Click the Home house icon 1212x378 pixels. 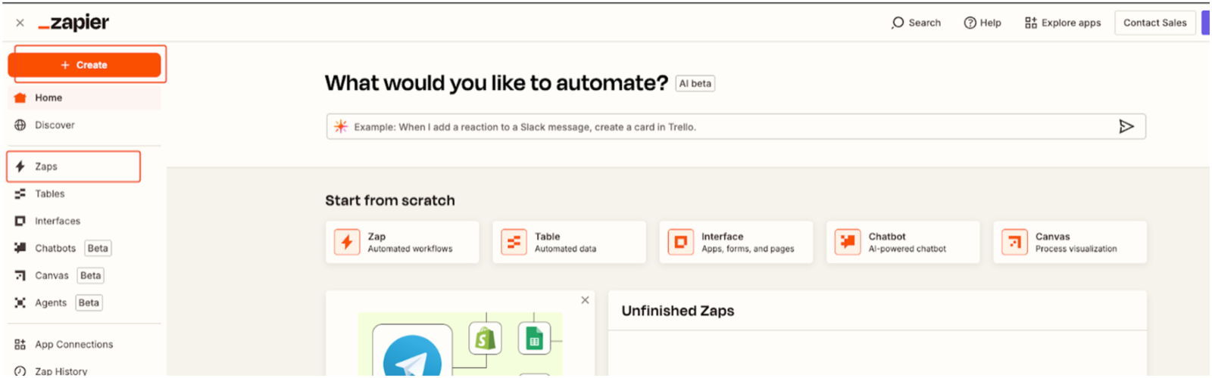(x=20, y=98)
